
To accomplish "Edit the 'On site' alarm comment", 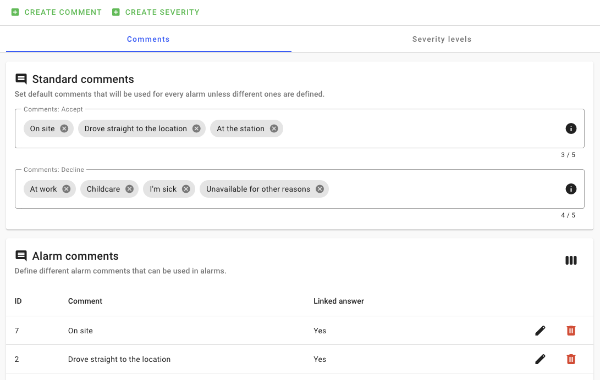I will (540, 331).
